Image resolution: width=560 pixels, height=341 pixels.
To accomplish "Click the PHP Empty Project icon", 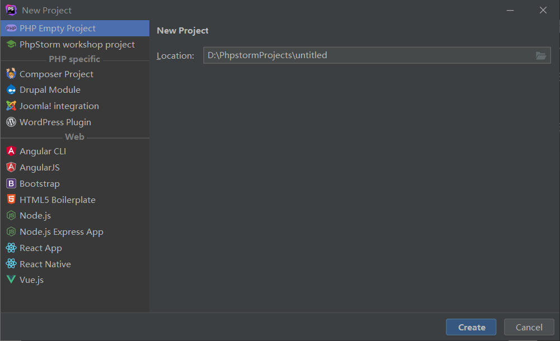I will coord(11,28).
